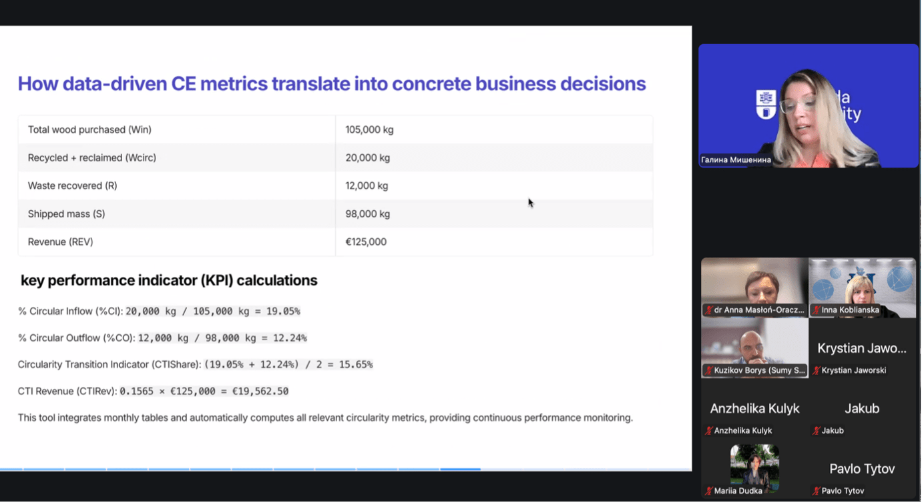Viewport: 924px width, 503px height.
Task: Click muted mic icon beside Krystian Jaworski
Action: [x=816, y=370]
